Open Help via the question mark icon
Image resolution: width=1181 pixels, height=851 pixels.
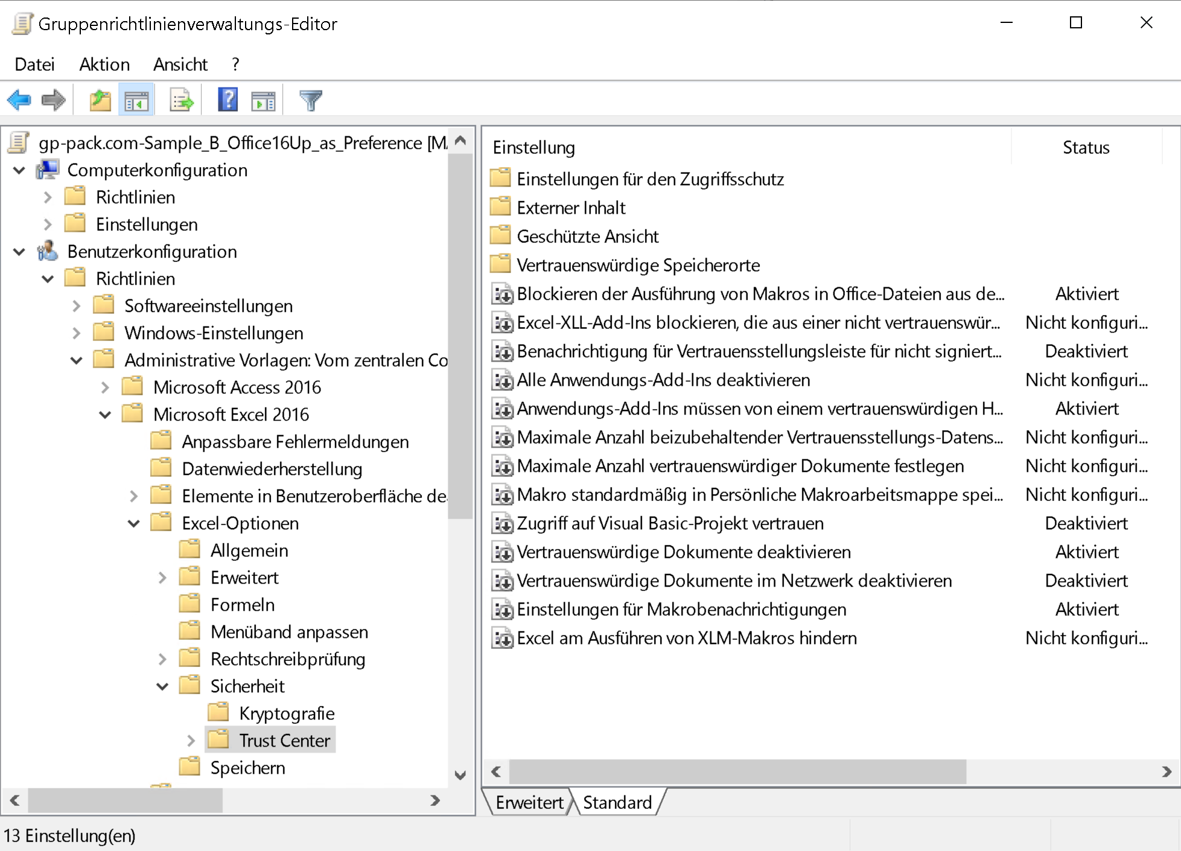[x=228, y=100]
